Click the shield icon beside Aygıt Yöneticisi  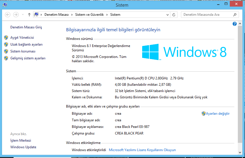pyautogui.click(x=6, y=38)
